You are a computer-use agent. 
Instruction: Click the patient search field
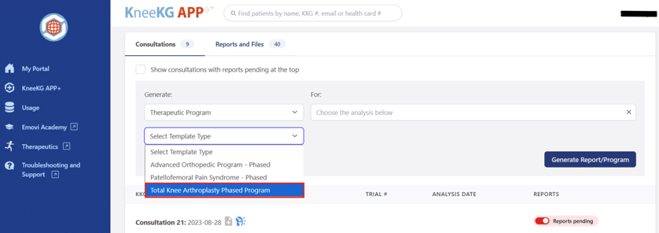coord(313,13)
